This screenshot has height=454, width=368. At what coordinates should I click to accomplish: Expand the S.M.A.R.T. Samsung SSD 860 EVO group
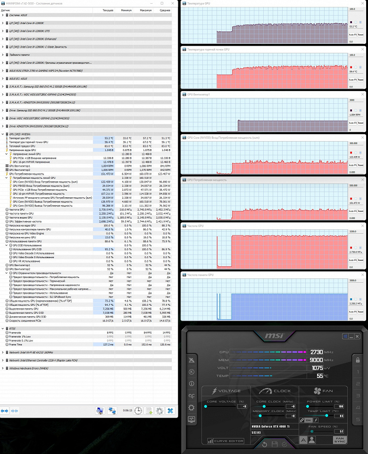[x=3, y=86]
